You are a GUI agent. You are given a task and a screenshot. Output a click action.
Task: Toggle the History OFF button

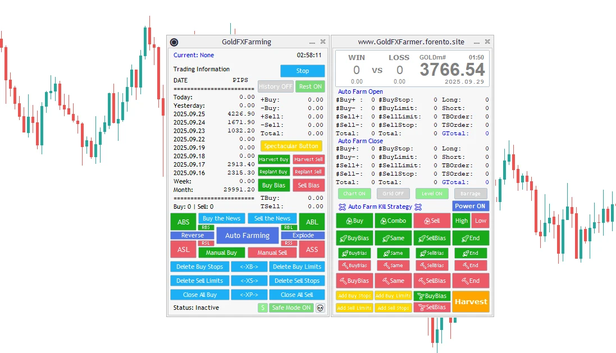click(x=276, y=86)
